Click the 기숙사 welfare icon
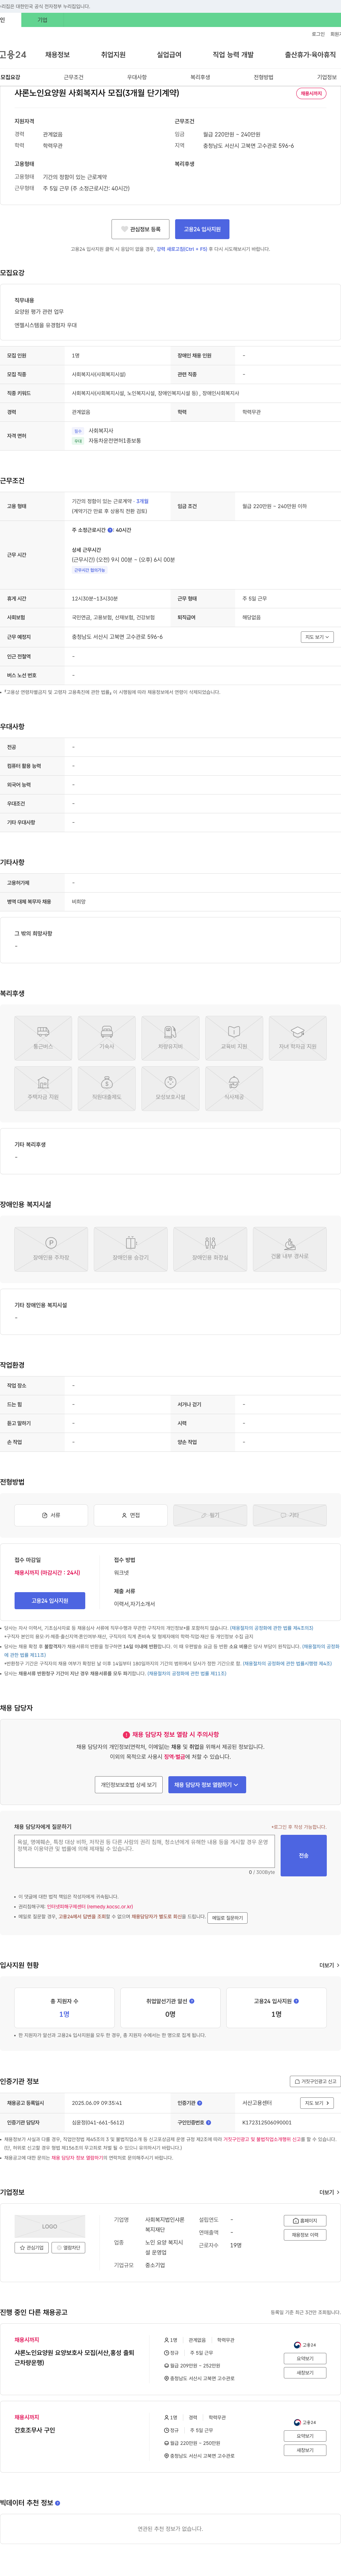Image resolution: width=341 pixels, height=2576 pixels. pos(107,1038)
